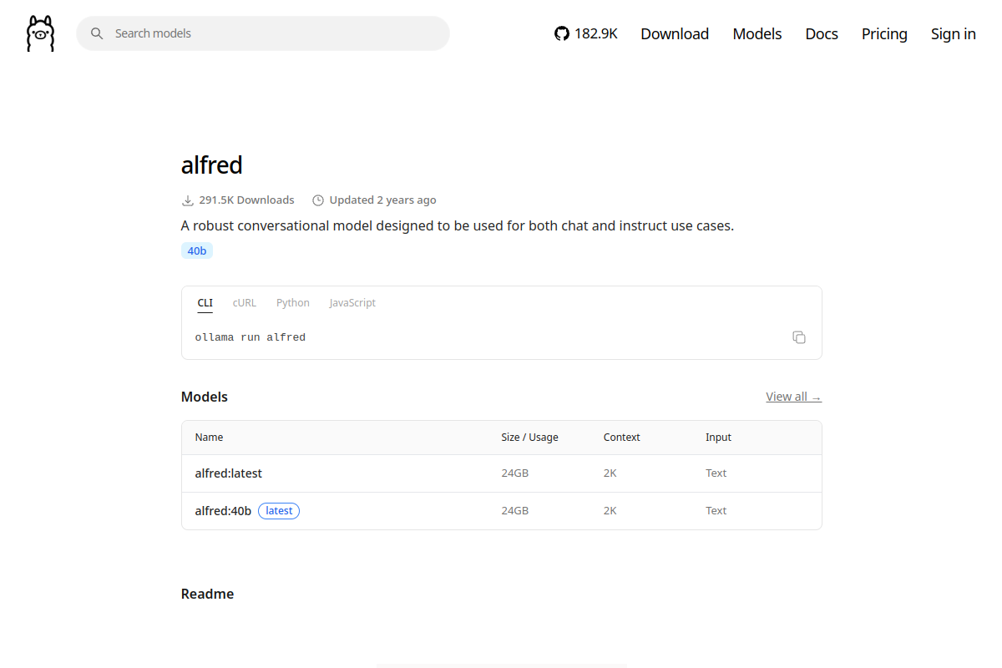
Task: Click 2K in the alfred:40b row
Action: click(x=610, y=511)
